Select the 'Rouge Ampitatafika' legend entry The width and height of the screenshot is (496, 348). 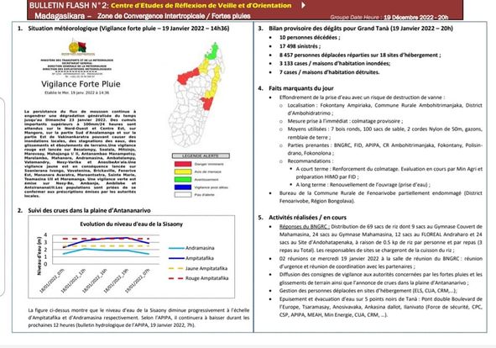pos(198,278)
